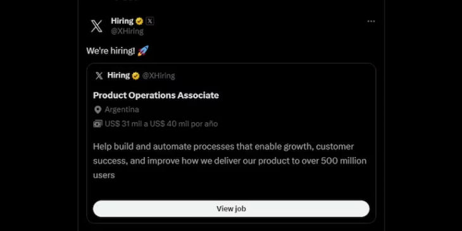Click the gold verified badge beside Hiring
Image resolution: width=462 pixels, height=231 pixels.
[139, 22]
